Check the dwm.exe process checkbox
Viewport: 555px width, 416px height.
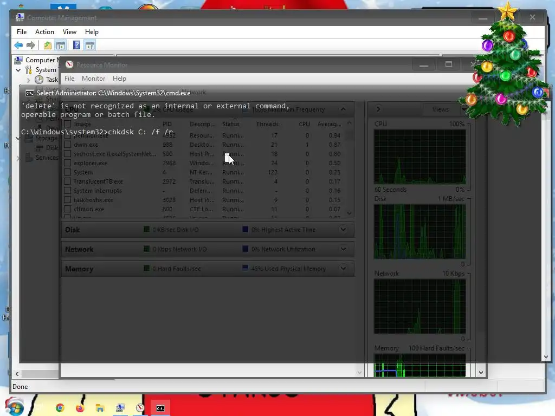[x=68, y=144]
